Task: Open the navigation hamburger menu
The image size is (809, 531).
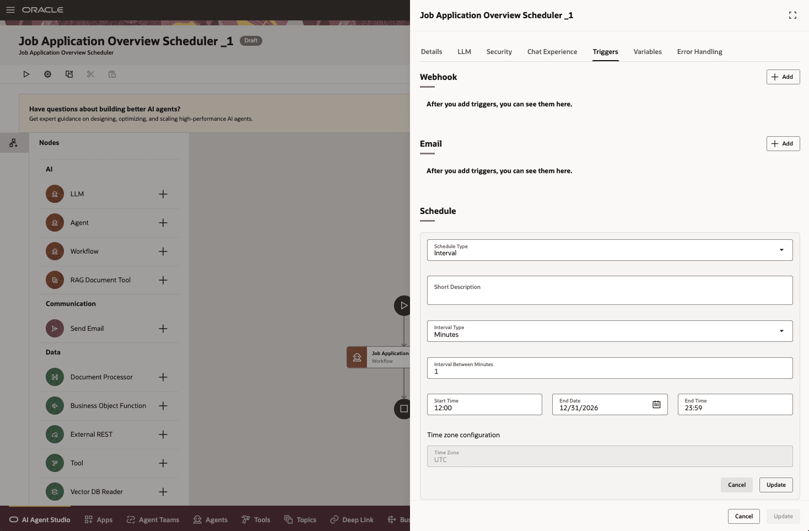Action: (10, 9)
